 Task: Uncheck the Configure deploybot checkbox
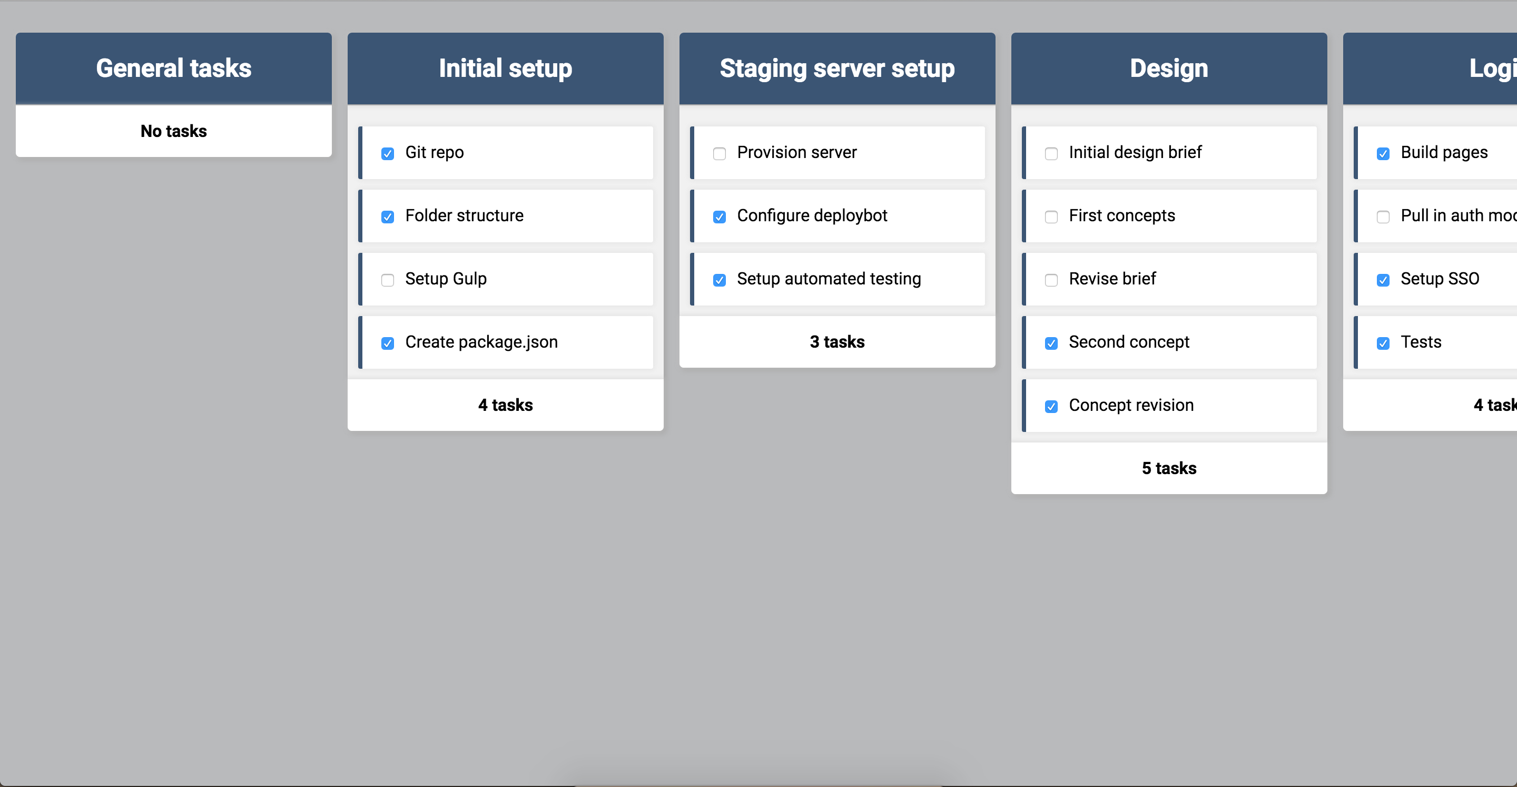coord(720,217)
